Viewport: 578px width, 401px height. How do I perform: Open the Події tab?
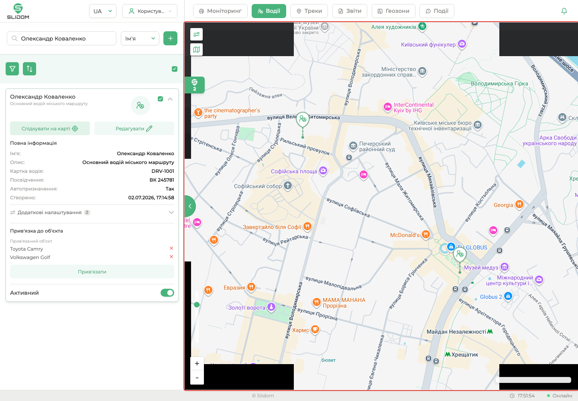tap(437, 11)
